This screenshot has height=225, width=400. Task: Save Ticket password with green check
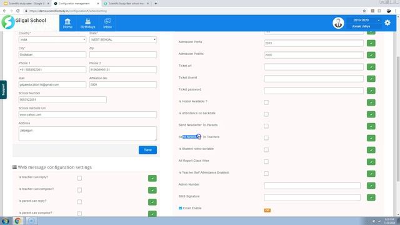(x=371, y=91)
